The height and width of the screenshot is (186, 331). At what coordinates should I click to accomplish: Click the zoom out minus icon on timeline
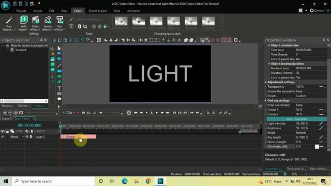[x=10, y=113]
